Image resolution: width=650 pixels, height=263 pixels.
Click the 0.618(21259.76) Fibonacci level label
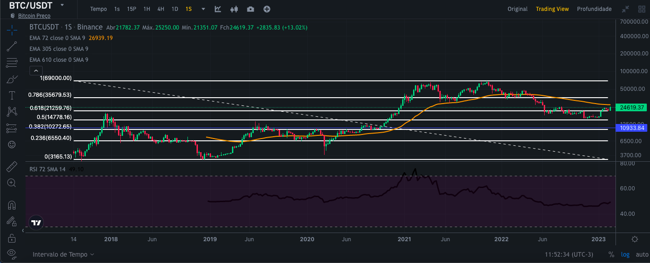click(51, 108)
